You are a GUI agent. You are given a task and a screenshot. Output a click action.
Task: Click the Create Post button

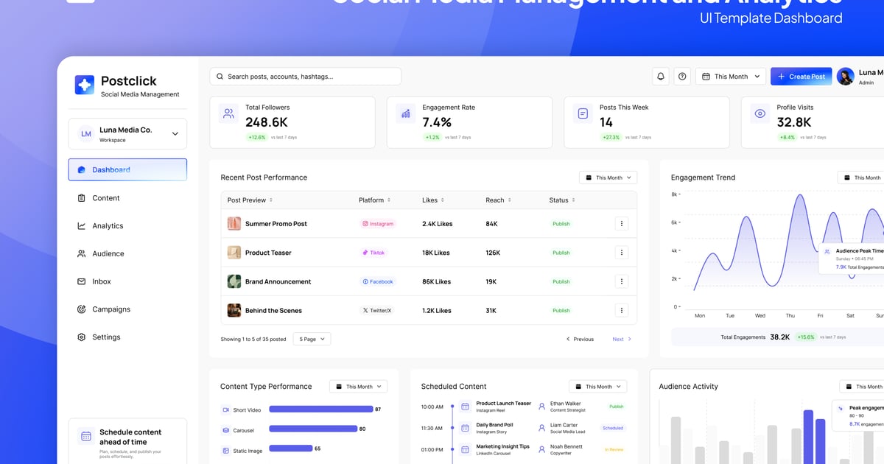click(801, 77)
